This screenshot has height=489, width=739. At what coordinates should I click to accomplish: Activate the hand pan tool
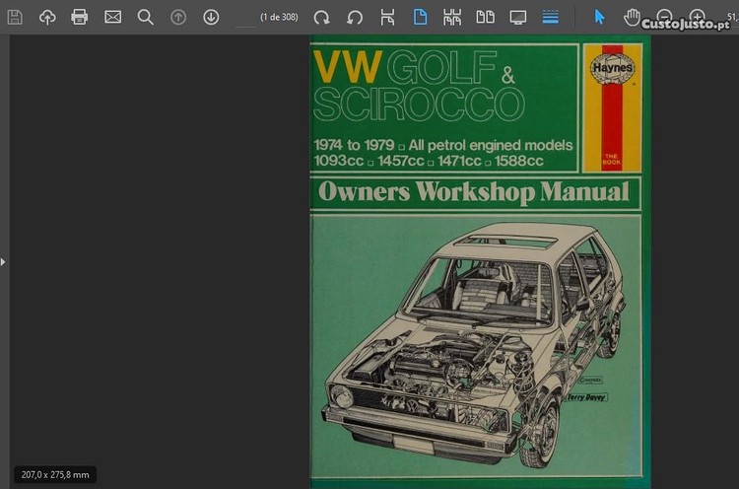(632, 17)
